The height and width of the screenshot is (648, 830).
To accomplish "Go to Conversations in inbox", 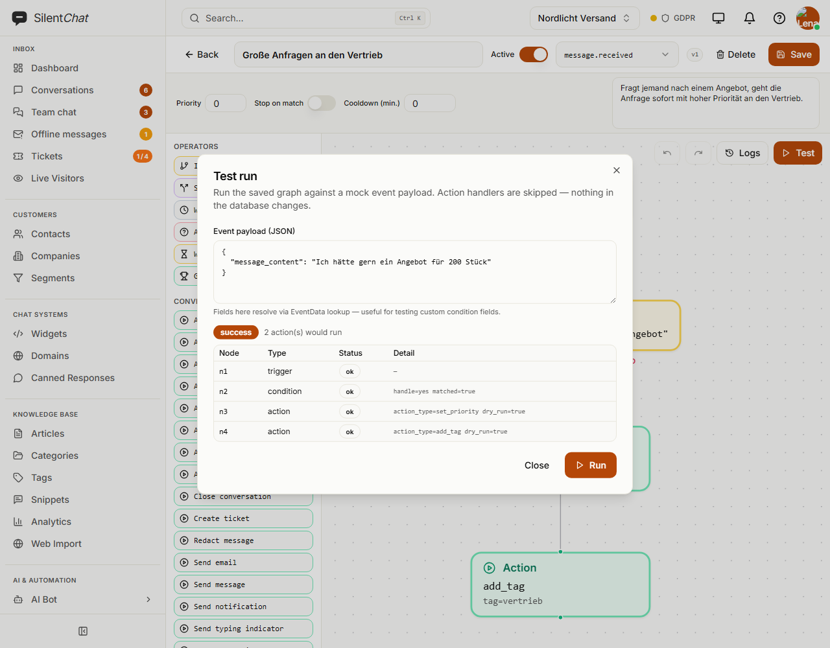I will tap(83, 90).
